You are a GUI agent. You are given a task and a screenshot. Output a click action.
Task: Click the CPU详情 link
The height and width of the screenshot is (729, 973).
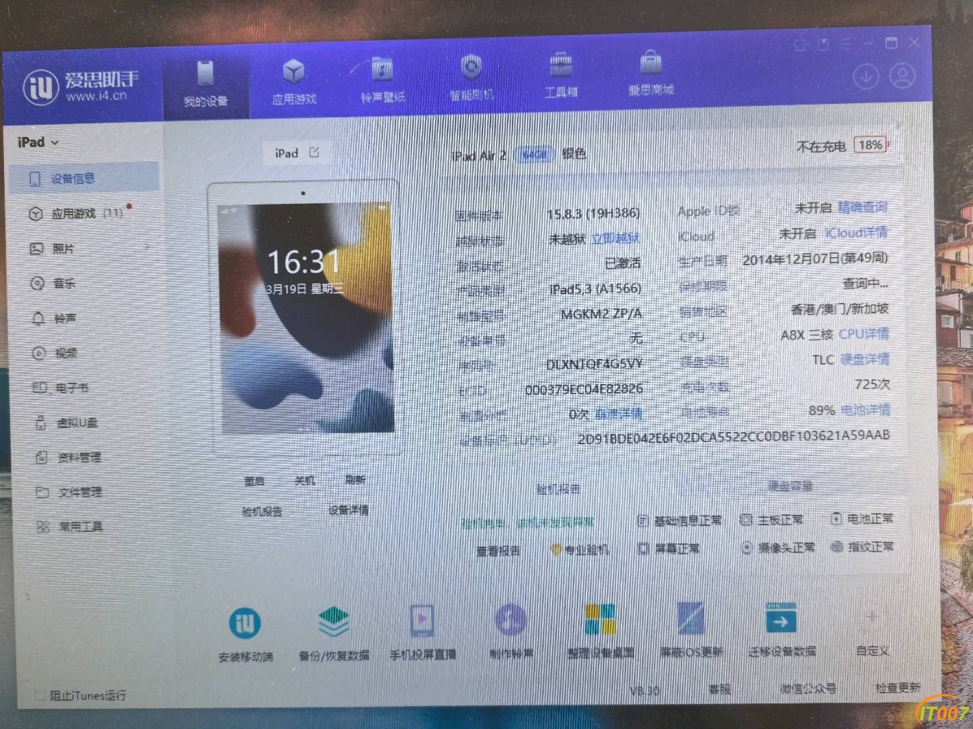click(x=864, y=333)
